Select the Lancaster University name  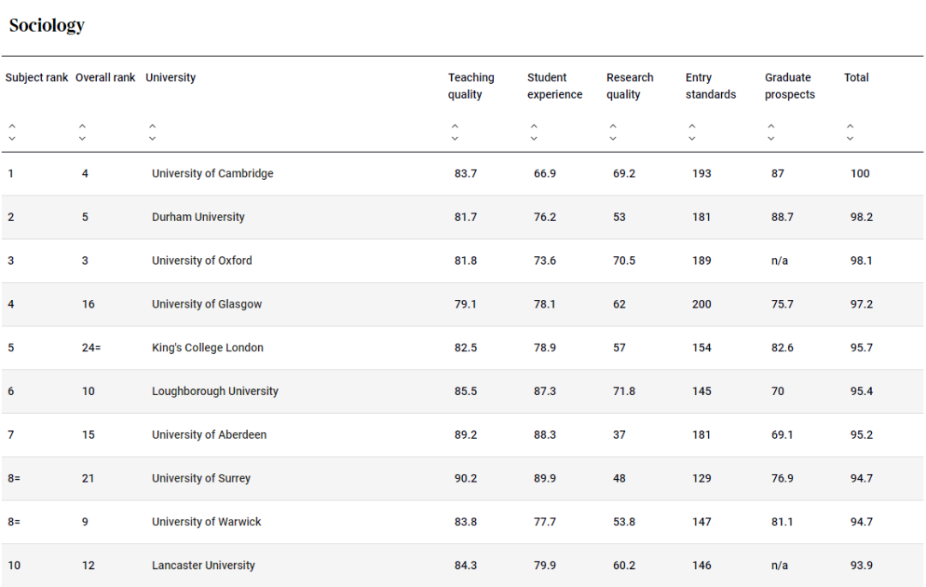coord(203,566)
